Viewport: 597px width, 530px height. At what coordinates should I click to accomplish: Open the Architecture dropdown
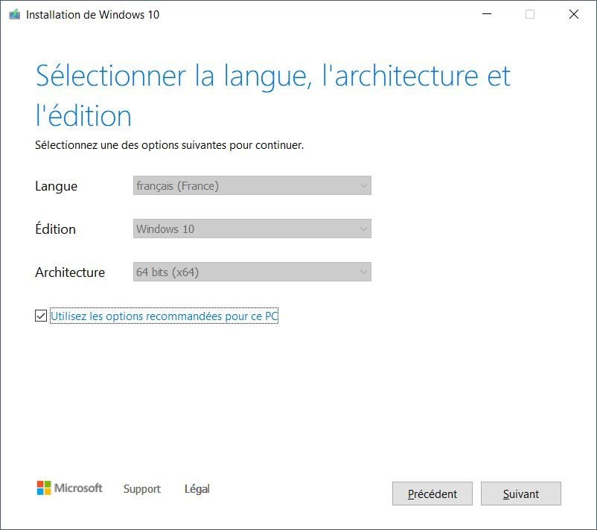tap(252, 272)
